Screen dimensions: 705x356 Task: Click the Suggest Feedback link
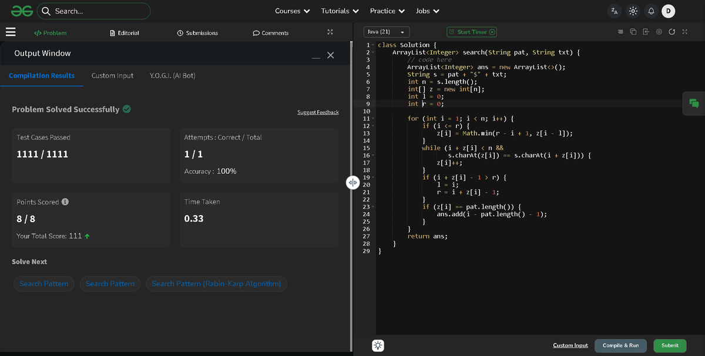tap(318, 112)
